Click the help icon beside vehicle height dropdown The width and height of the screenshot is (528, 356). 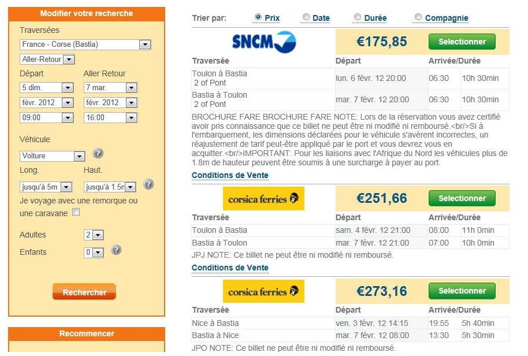point(148,184)
